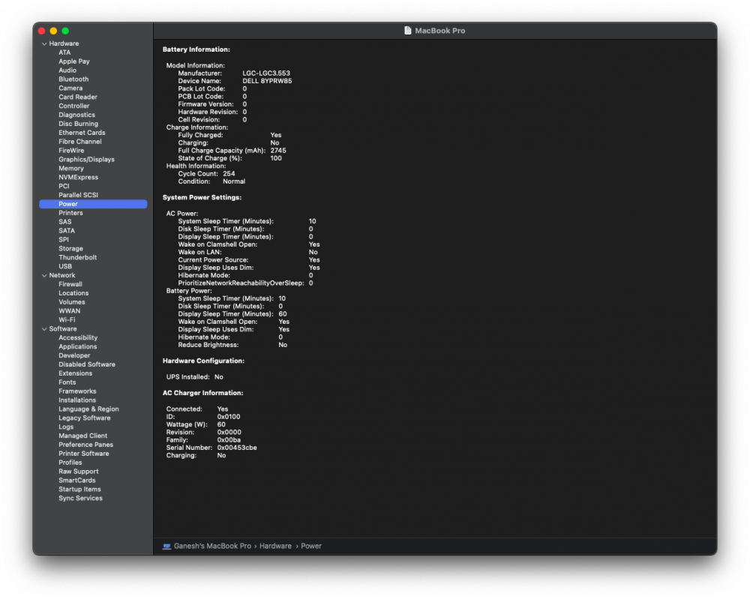
Task: Select Sync Services entry
Action: point(80,499)
